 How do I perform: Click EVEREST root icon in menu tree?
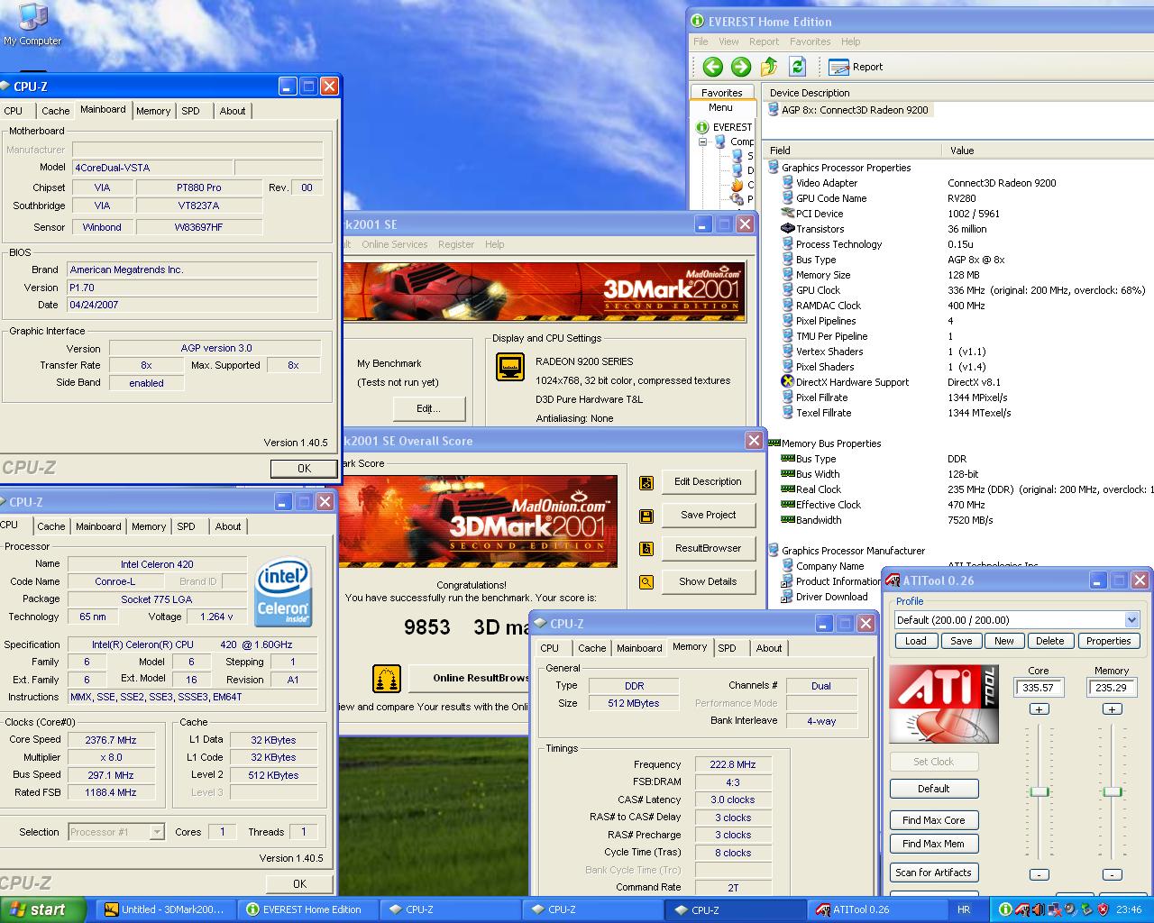click(703, 127)
